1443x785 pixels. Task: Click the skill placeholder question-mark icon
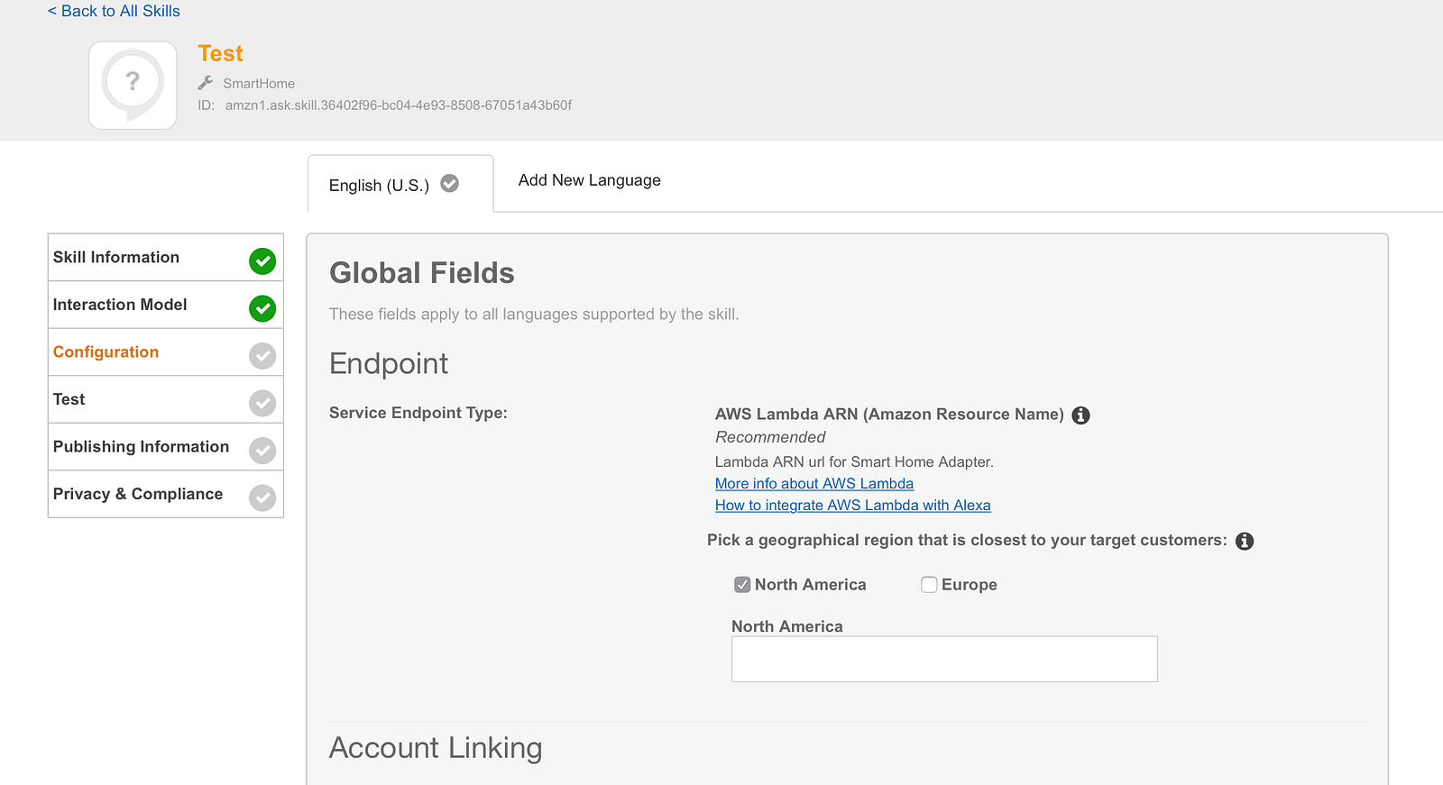(133, 85)
